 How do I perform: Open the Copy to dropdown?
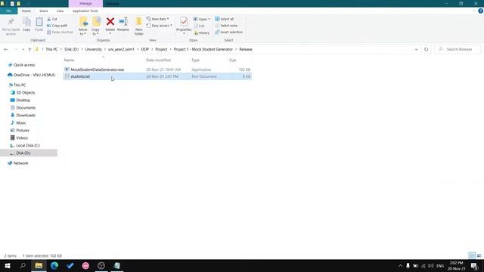click(96, 26)
